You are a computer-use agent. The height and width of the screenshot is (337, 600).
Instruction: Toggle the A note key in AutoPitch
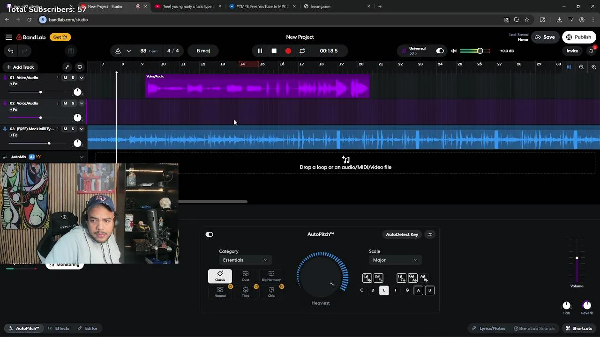pyautogui.click(x=418, y=290)
